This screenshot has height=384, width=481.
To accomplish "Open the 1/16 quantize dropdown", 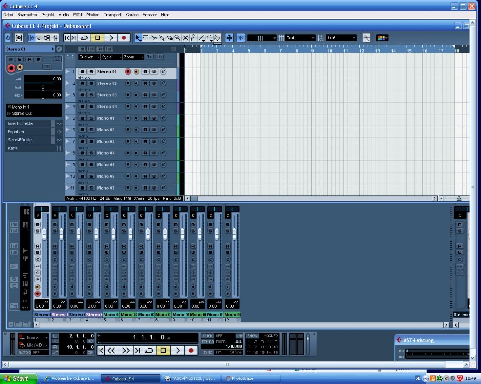I will pos(341,38).
